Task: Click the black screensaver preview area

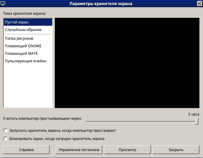Action: click(127, 63)
